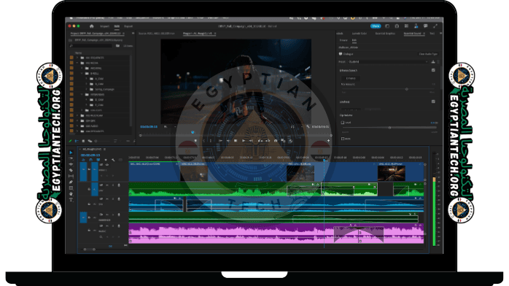Screen dimensions: 509x286
Task: Enable voice-over record on A1 track
Action: click(x=119, y=185)
